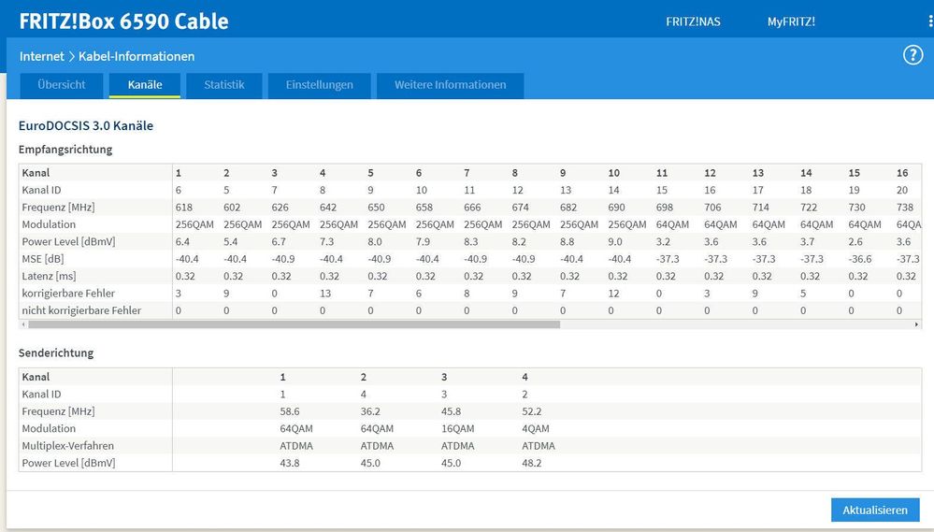Click the frequency value 618

click(x=184, y=208)
